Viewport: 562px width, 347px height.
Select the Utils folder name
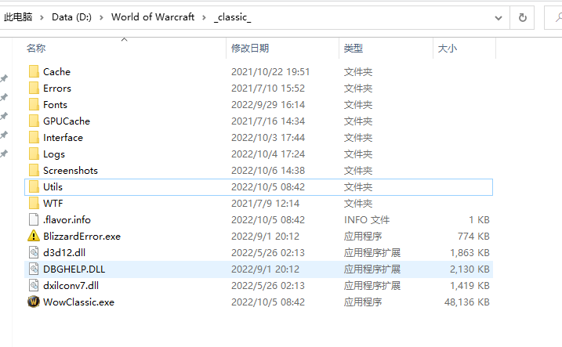click(53, 186)
